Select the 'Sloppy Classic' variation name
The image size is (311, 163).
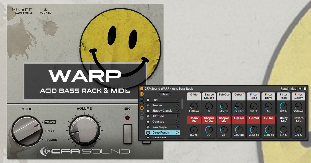click(x=162, y=111)
